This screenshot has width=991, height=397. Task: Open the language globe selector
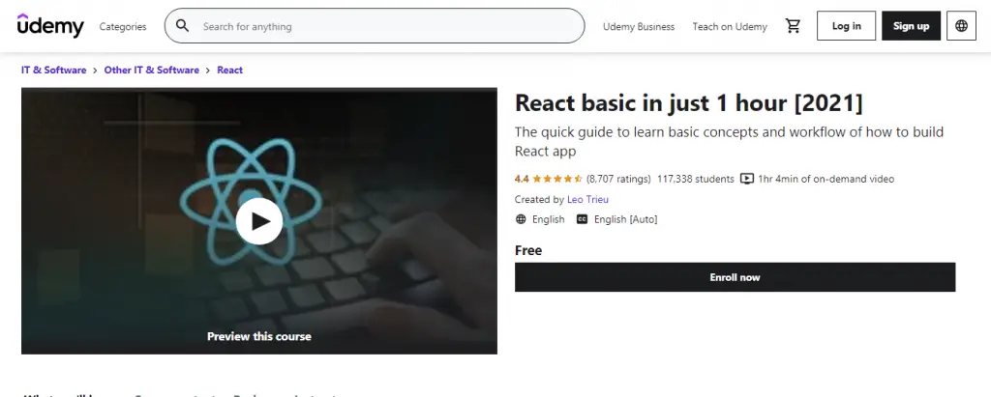(x=961, y=26)
